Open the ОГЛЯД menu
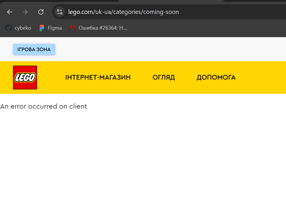Viewport: 286px width, 205px height. [x=164, y=78]
